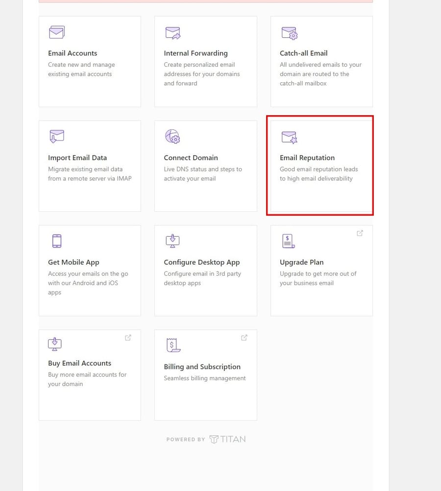
Task: Click the Get Mobile App phone icon
Action: (x=57, y=241)
